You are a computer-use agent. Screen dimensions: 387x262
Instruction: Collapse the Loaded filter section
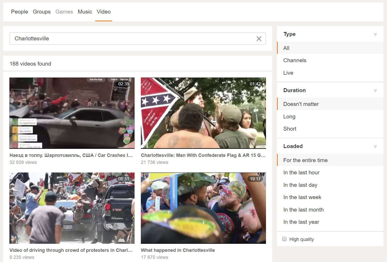(375, 146)
